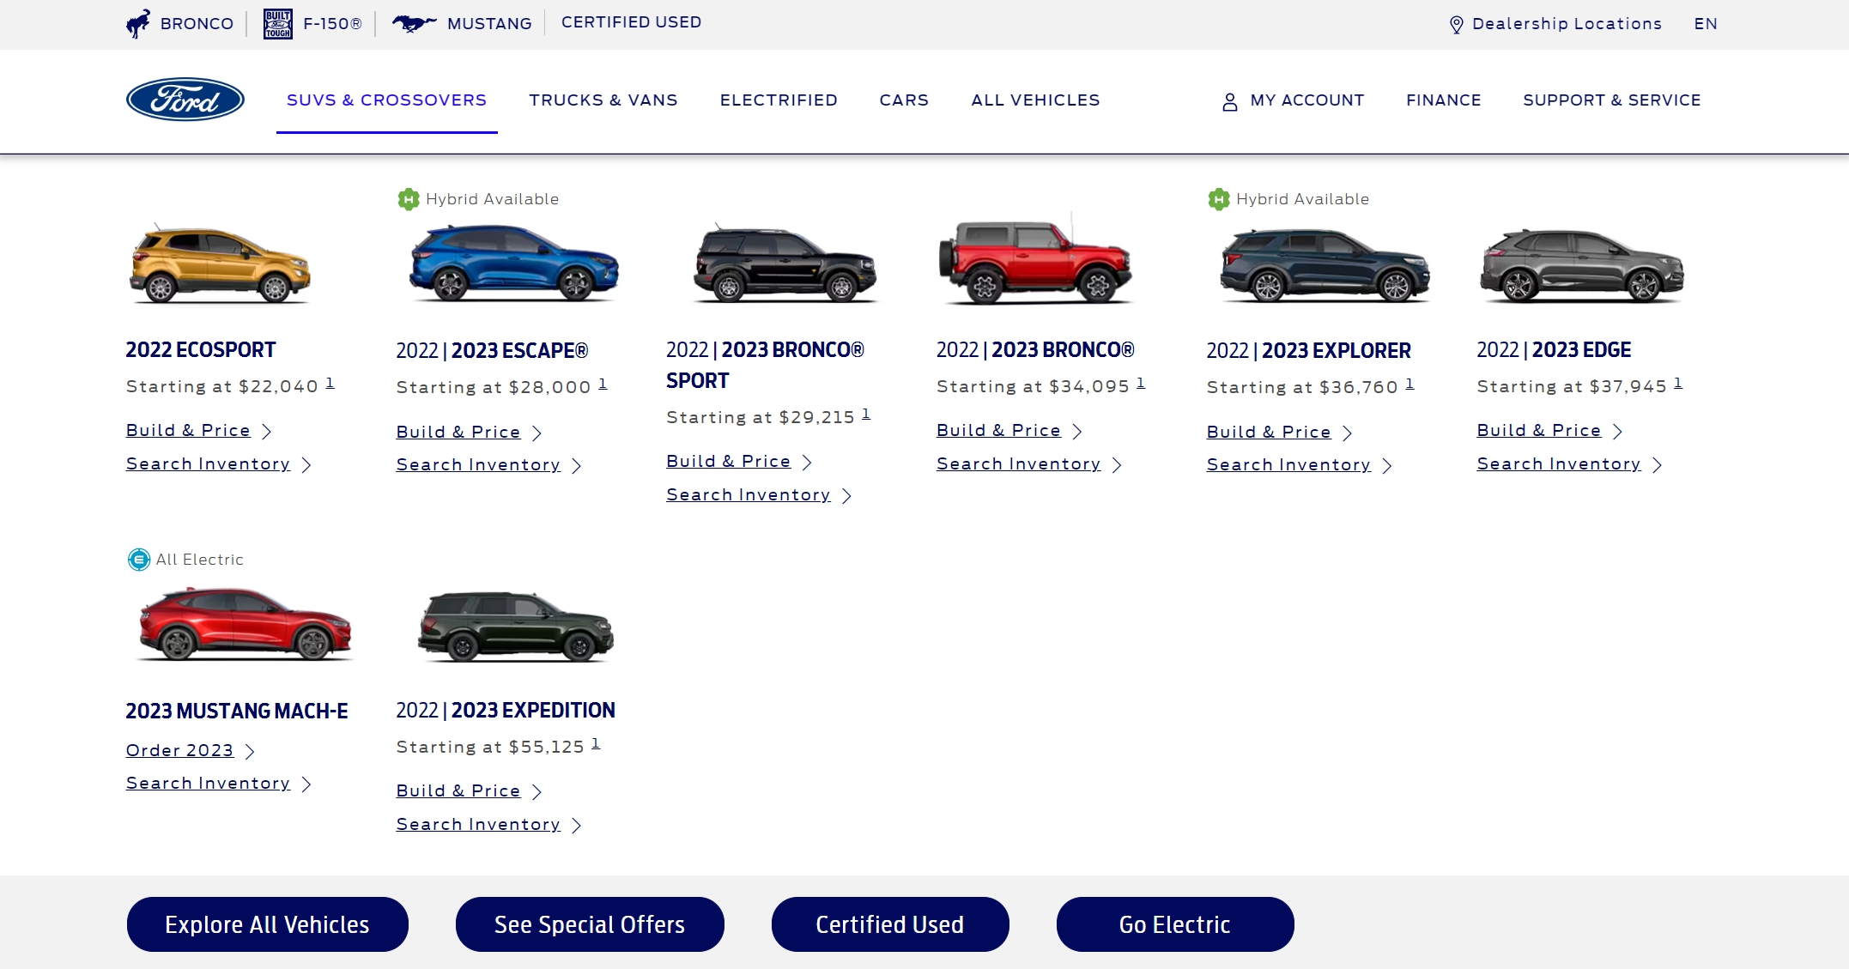The image size is (1849, 969).
Task: Expand the Trucks & Vans menu
Action: click(x=603, y=100)
